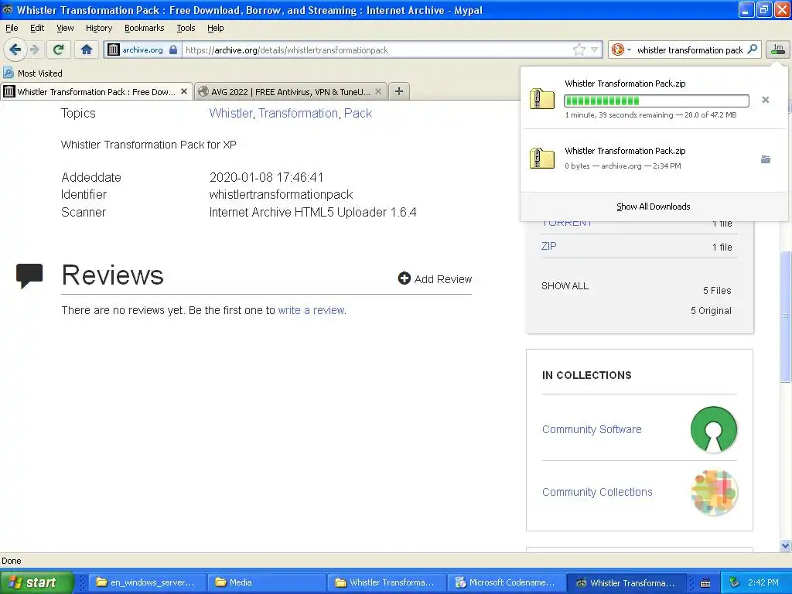Viewport: 792px width, 594px height.
Task: Click the 5 Original text
Action: [x=711, y=311]
